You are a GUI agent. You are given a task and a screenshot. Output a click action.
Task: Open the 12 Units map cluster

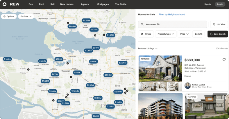point(75,91)
